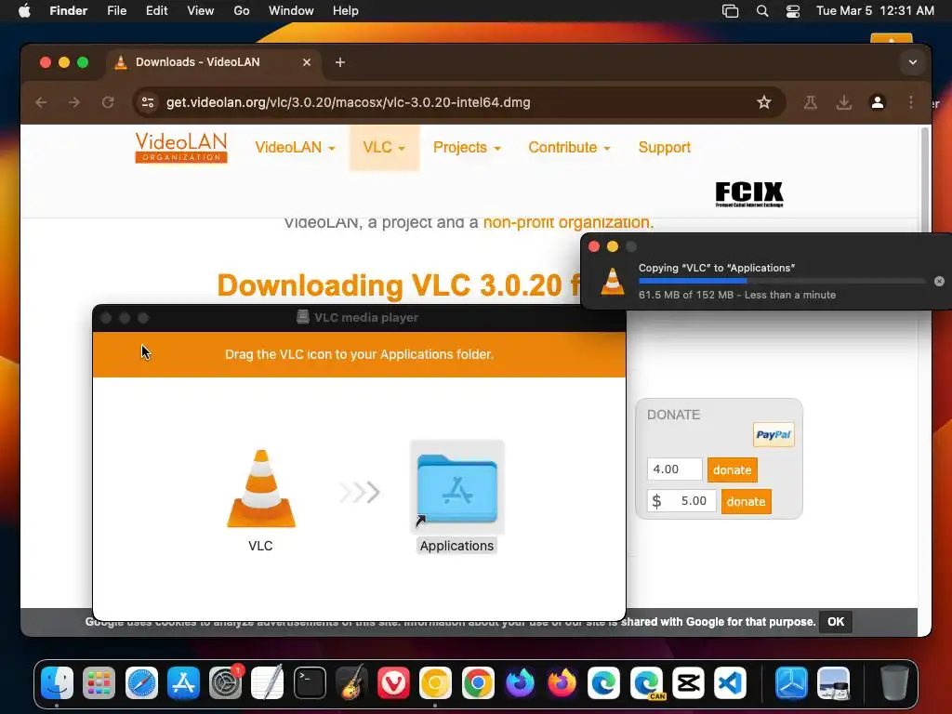Open System Settings from the Dock

click(x=225, y=683)
